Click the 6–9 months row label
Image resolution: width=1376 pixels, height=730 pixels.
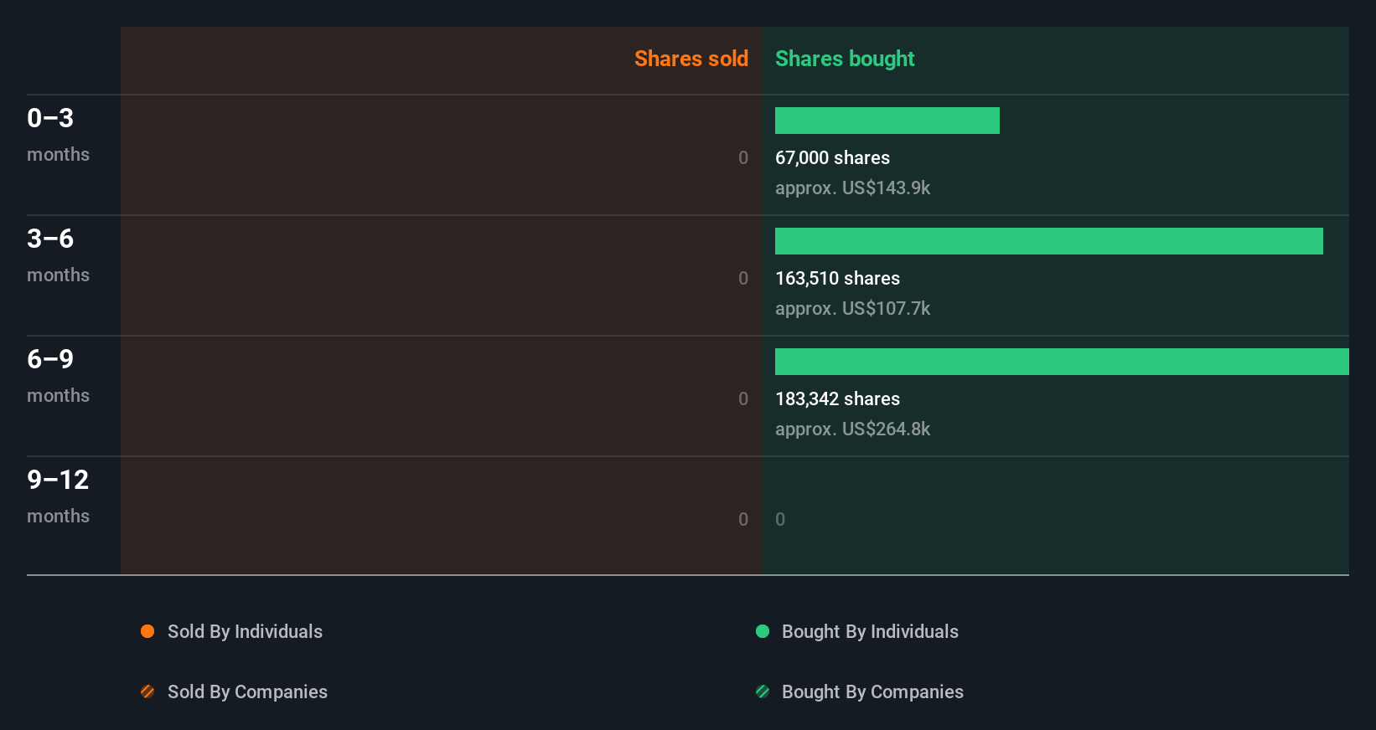point(58,376)
